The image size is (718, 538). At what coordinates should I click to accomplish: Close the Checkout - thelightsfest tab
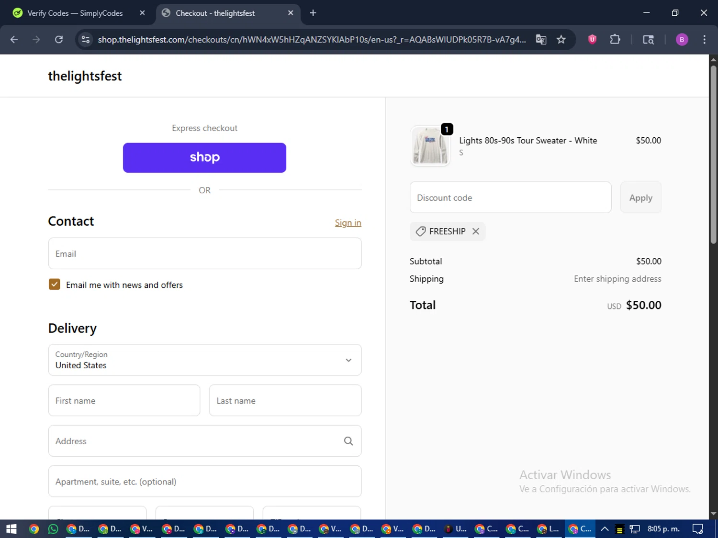click(291, 13)
